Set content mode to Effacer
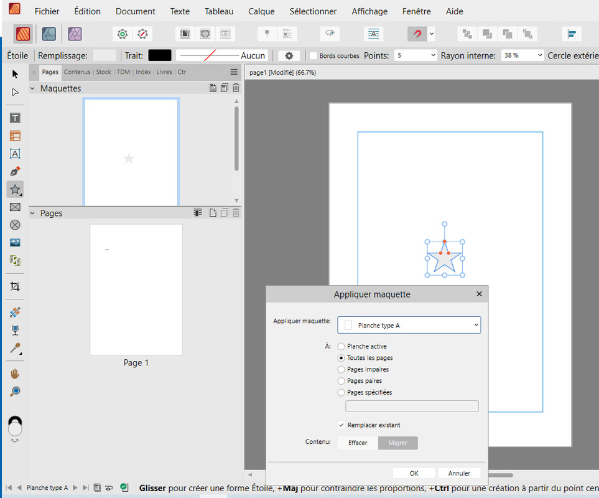This screenshot has width=599, height=498. [x=358, y=443]
